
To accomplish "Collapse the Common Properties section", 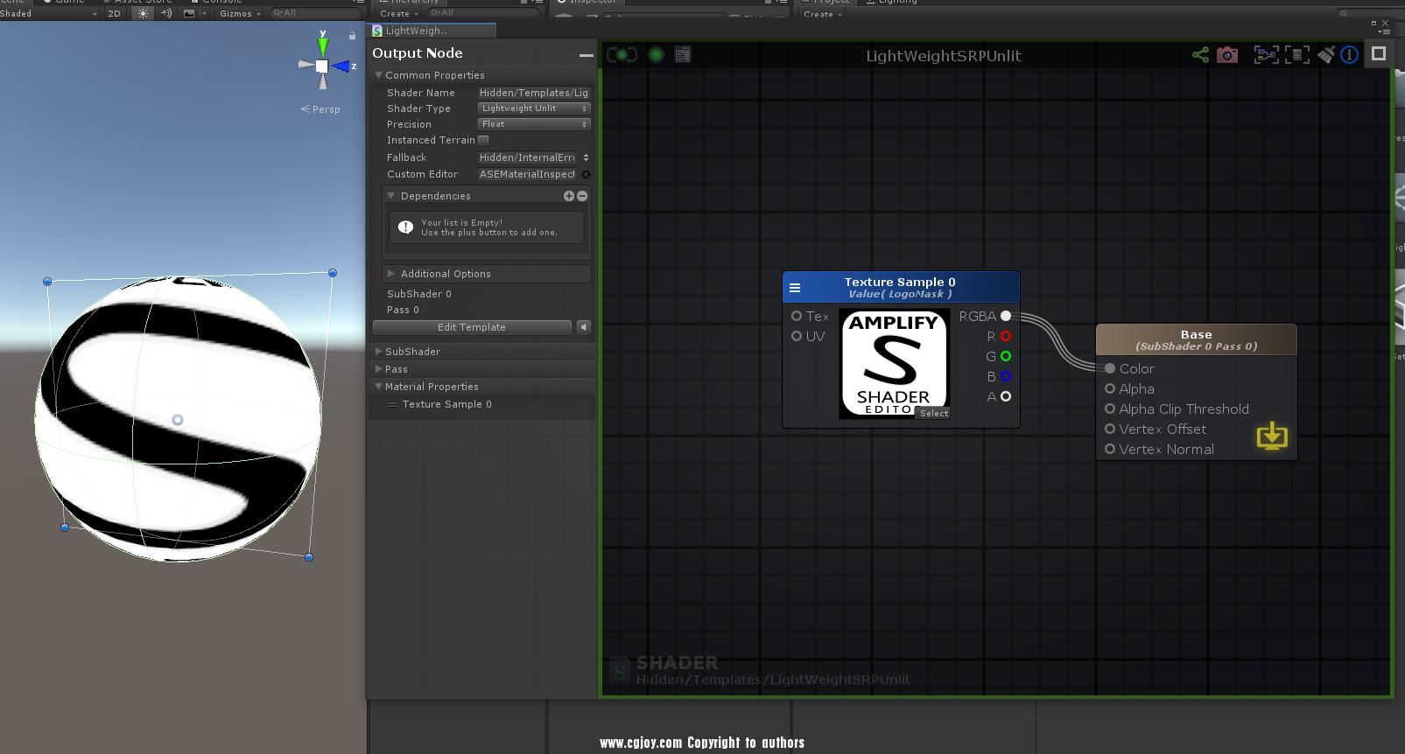I will [378, 75].
